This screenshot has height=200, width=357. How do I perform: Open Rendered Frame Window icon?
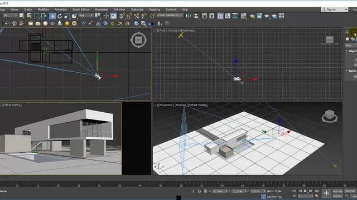(x=259, y=16)
